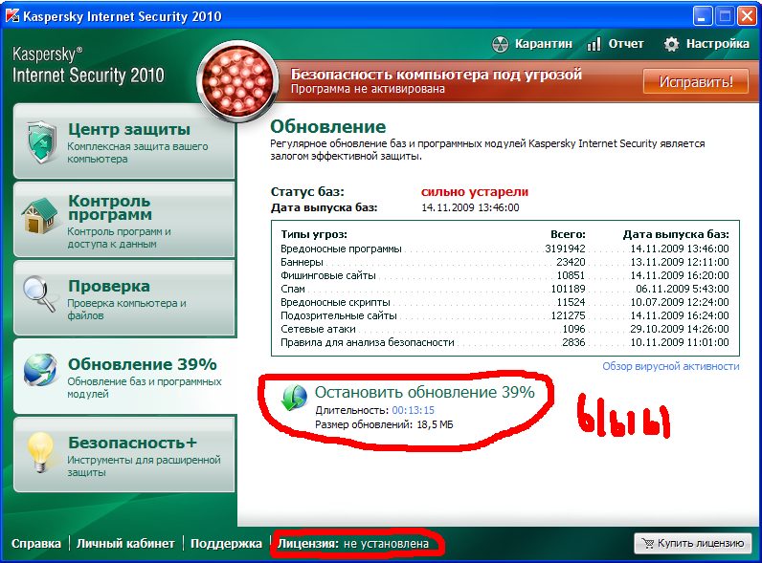The width and height of the screenshot is (762, 563).
Task: Open the Безопасность+ section
Action: (x=123, y=455)
